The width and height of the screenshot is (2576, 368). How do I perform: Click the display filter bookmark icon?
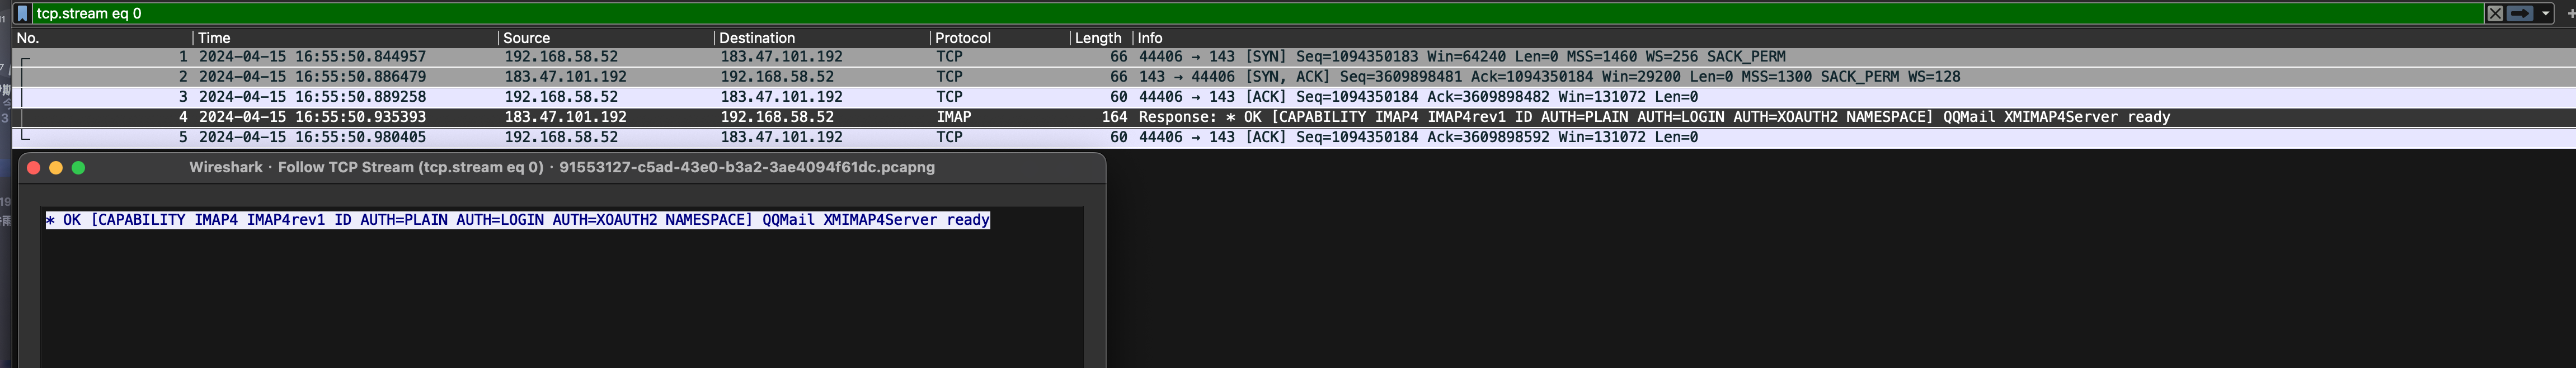(x=22, y=13)
